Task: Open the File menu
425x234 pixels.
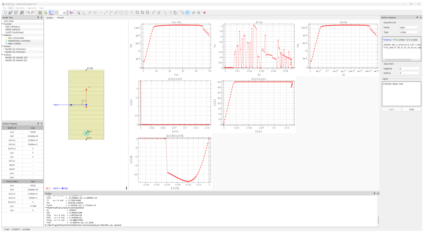Action: (x=4, y=8)
